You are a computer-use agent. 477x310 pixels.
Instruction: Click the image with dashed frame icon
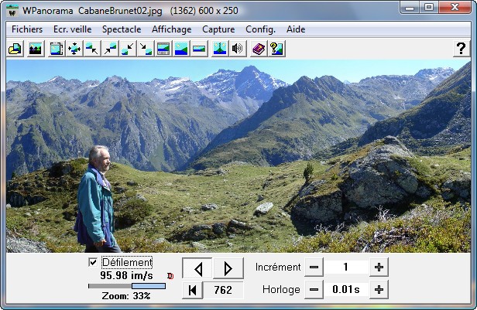click(x=57, y=49)
